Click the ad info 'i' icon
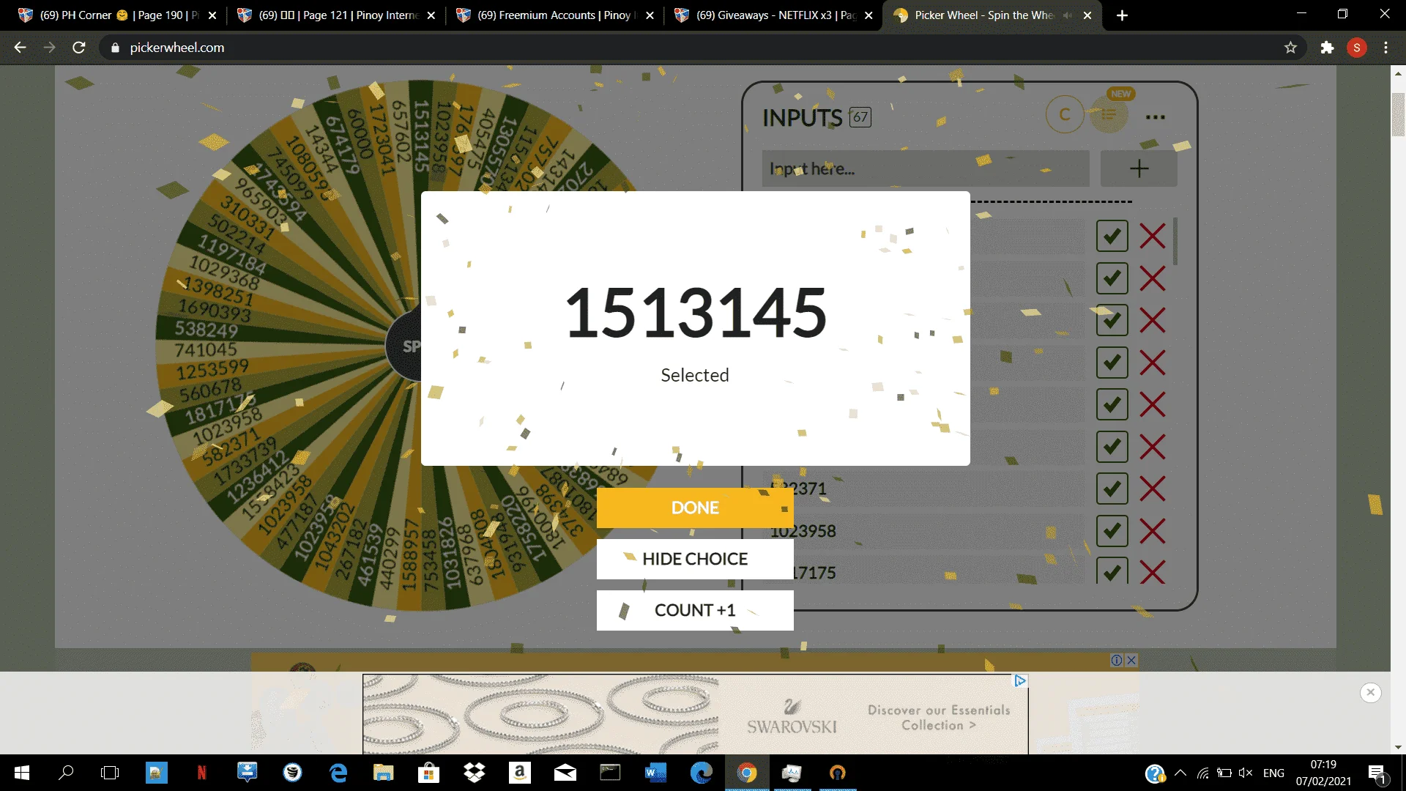Screen dimensions: 1406x791 point(1117,660)
